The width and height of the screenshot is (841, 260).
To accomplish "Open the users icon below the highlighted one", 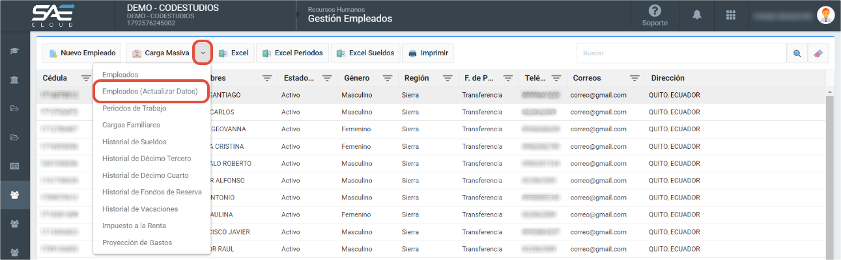I will tap(14, 223).
